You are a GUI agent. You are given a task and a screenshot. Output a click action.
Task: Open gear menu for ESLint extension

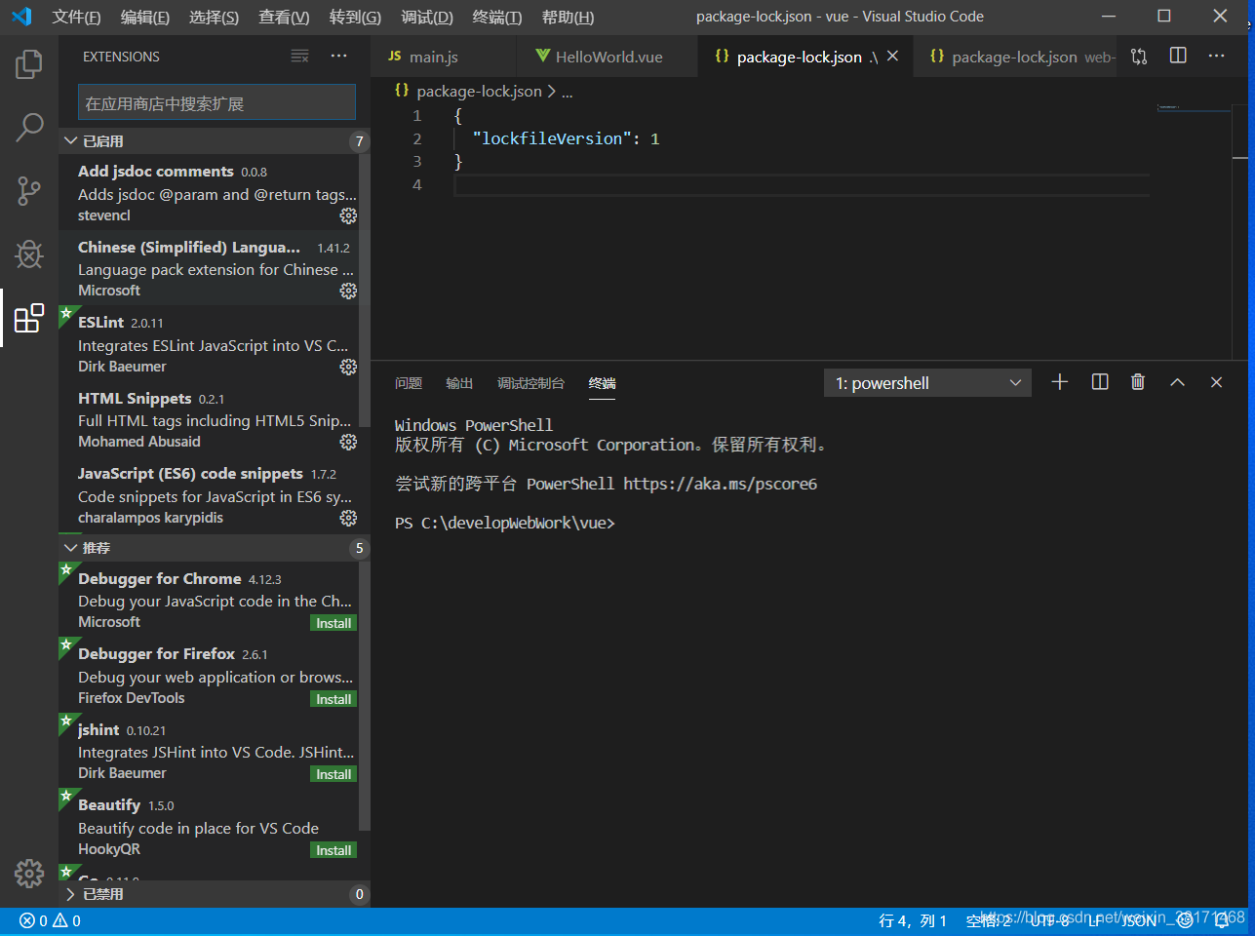click(348, 367)
